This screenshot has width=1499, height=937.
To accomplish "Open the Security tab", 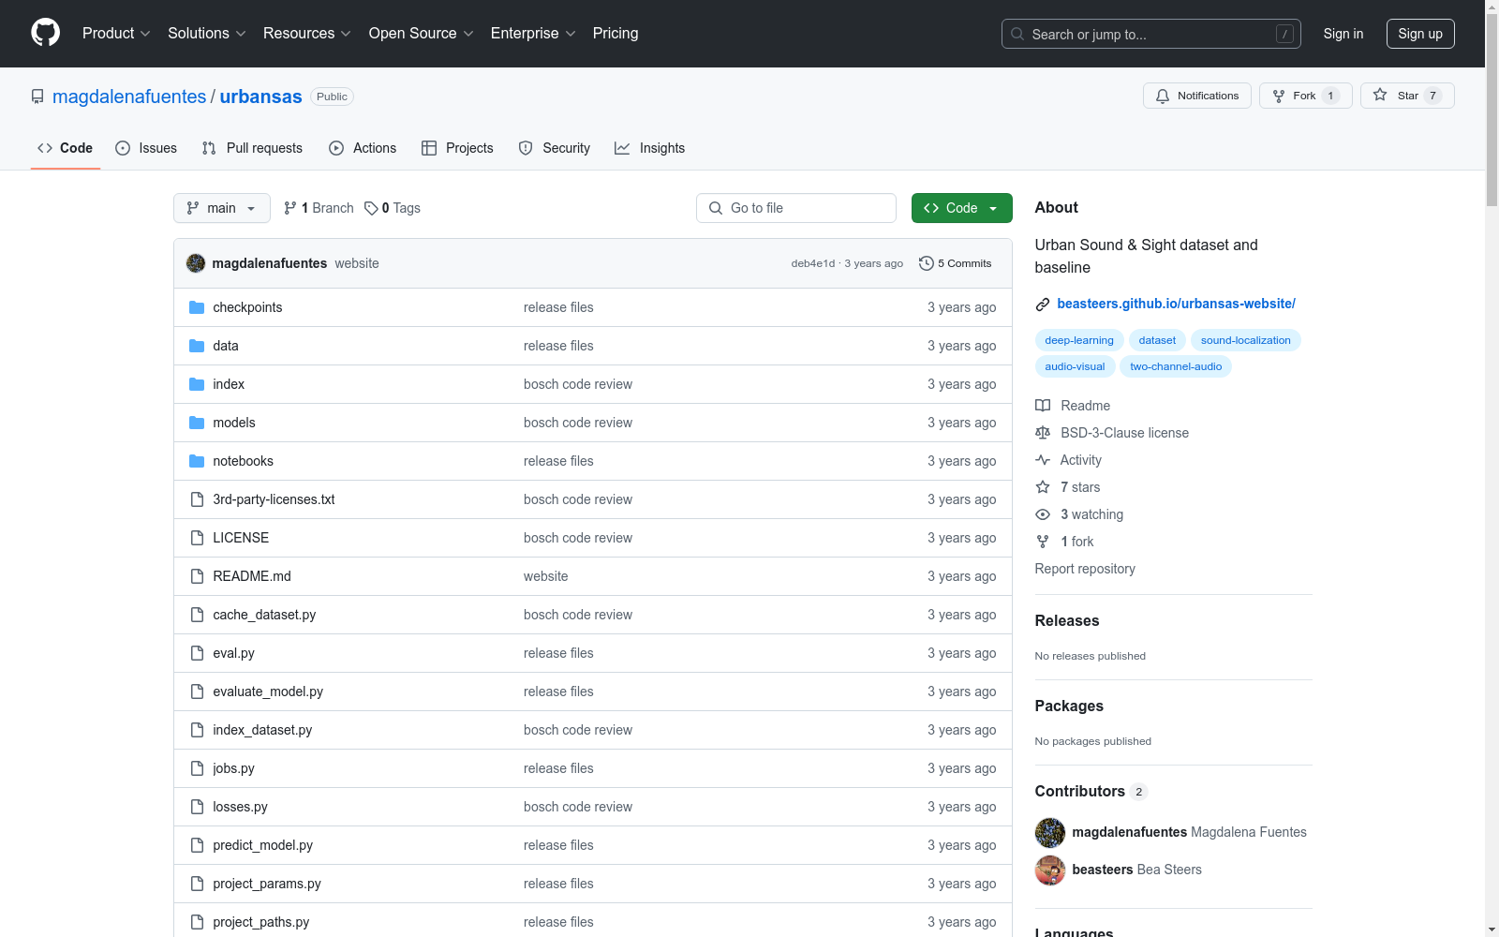I will point(555,148).
